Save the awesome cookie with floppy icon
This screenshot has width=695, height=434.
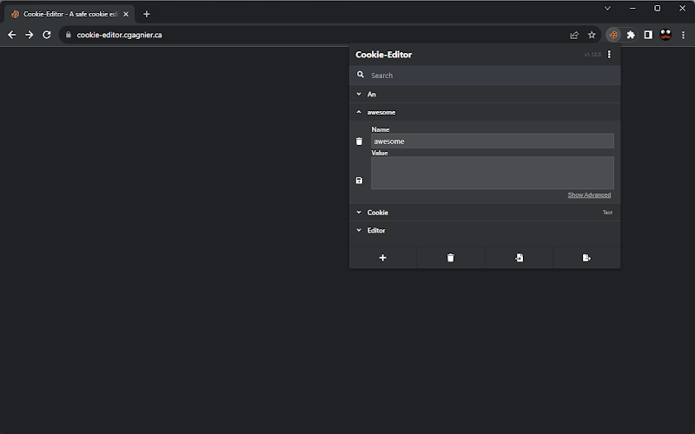[x=360, y=181]
